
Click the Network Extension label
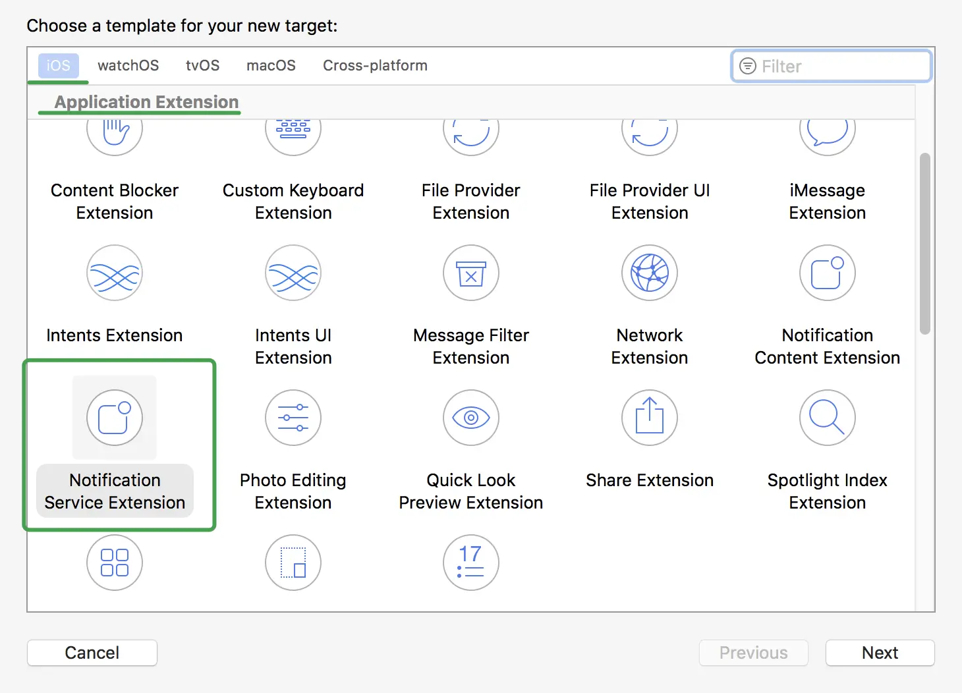pyautogui.click(x=650, y=346)
